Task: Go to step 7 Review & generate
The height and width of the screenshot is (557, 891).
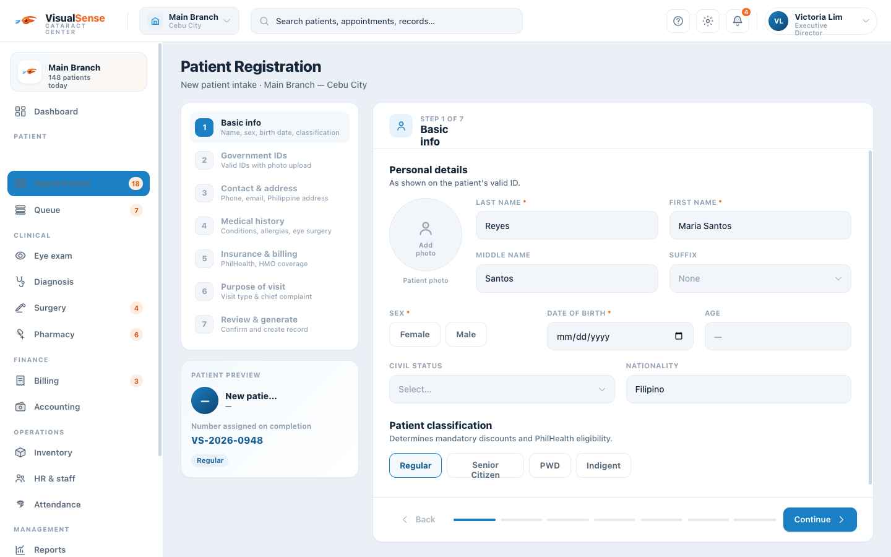Action: (x=270, y=324)
